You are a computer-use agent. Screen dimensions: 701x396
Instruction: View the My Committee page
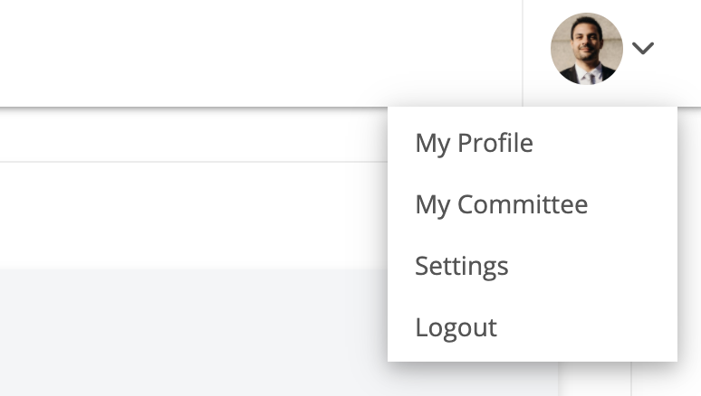pos(501,205)
